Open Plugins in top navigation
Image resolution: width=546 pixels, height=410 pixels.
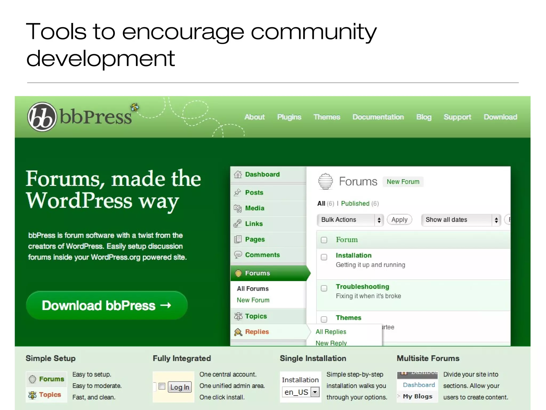[x=289, y=117]
